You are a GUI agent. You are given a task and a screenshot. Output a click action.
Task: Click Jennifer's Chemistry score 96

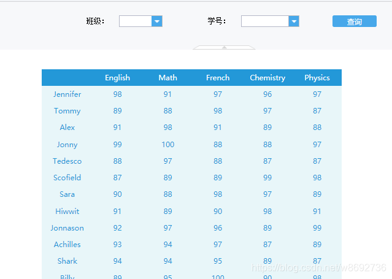[x=267, y=94]
